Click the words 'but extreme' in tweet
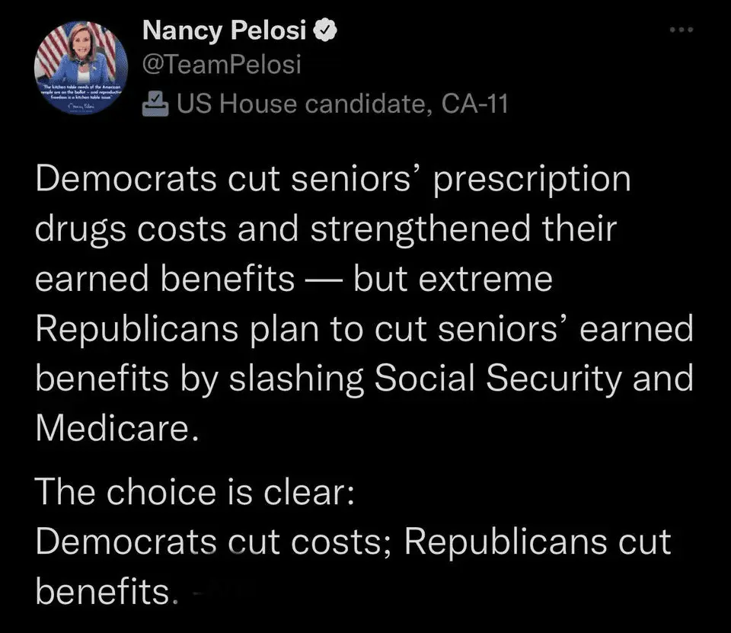Viewport: 731px width, 633px height. tap(452, 280)
